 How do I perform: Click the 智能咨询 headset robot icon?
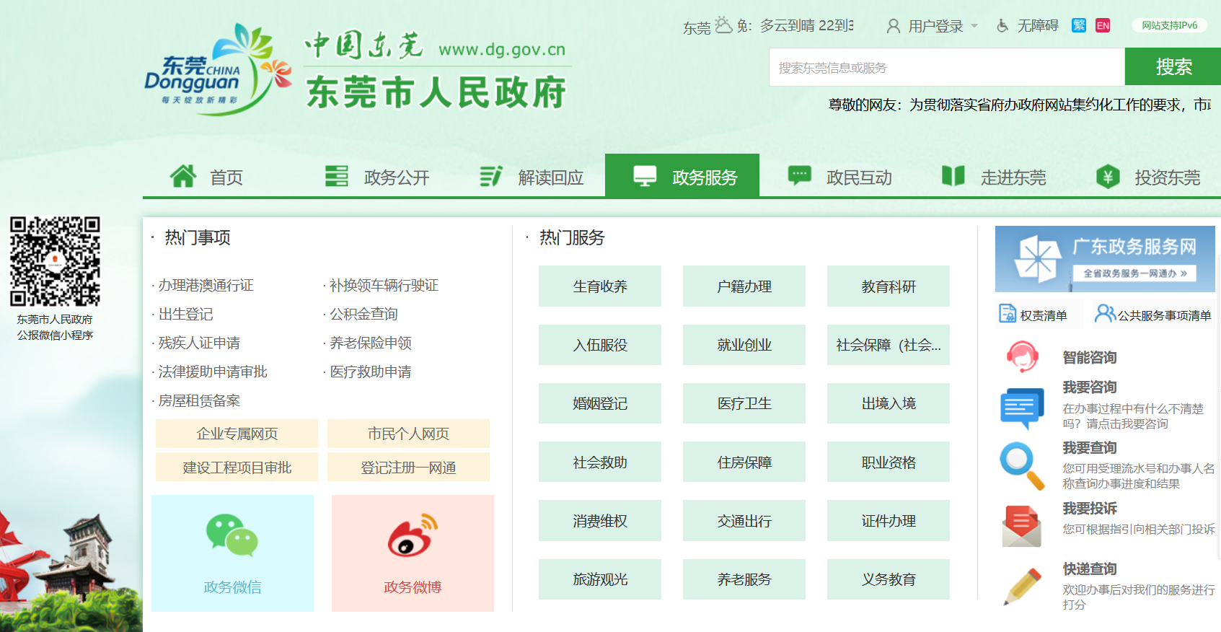(1022, 357)
